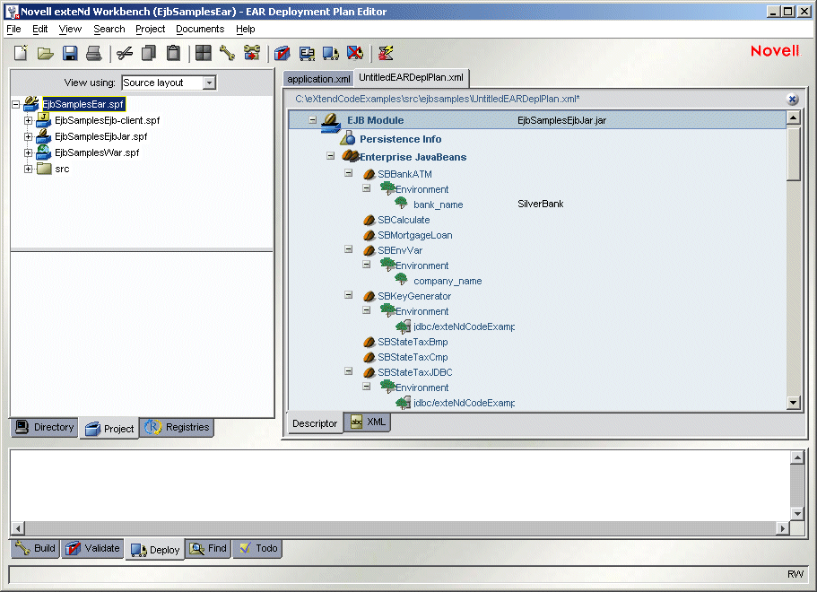Collapse the SBBankATM bean node

349,173
